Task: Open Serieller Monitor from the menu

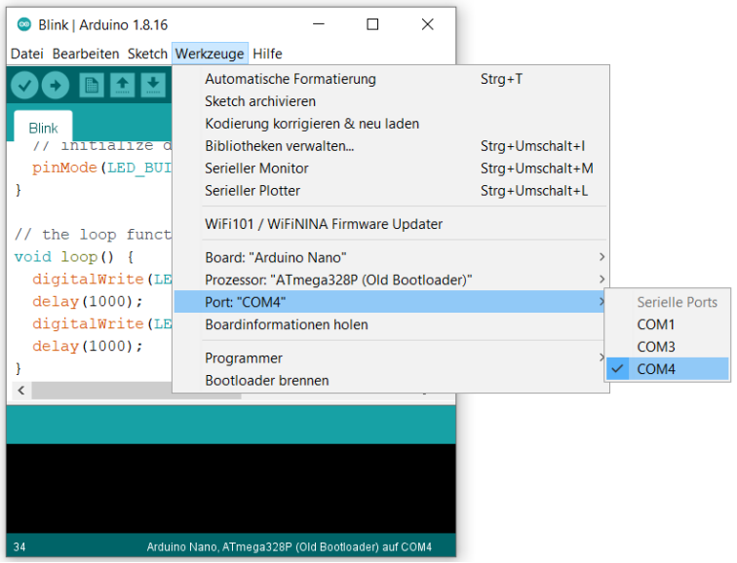Action: (x=257, y=169)
